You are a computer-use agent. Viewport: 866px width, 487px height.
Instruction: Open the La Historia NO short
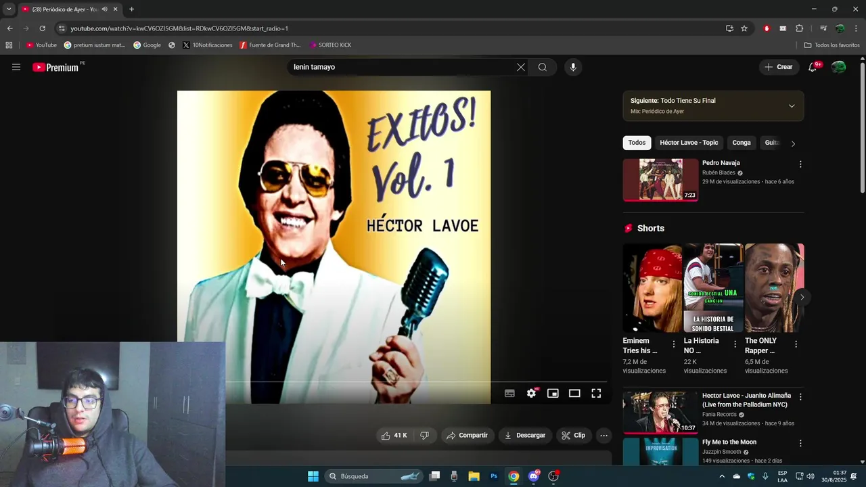tap(713, 288)
